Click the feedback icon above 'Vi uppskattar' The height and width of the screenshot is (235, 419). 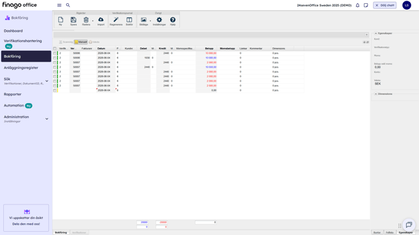tap(27, 212)
